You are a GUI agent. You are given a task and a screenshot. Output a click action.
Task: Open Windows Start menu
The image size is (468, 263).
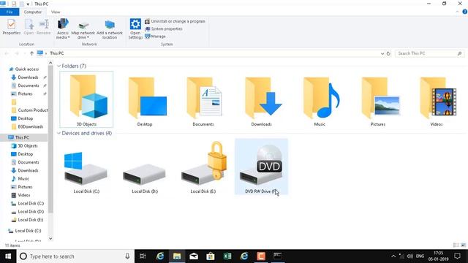8,256
